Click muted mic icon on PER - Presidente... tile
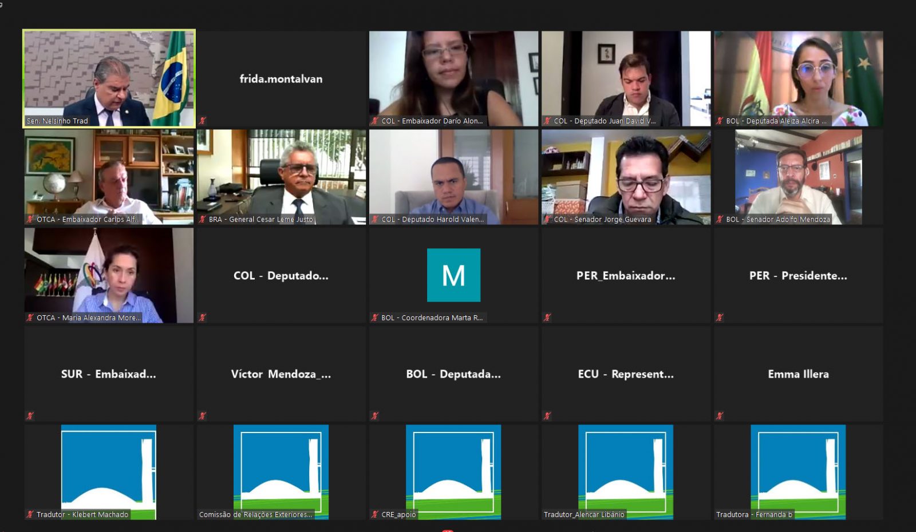Image resolution: width=916 pixels, height=532 pixels. click(x=720, y=317)
